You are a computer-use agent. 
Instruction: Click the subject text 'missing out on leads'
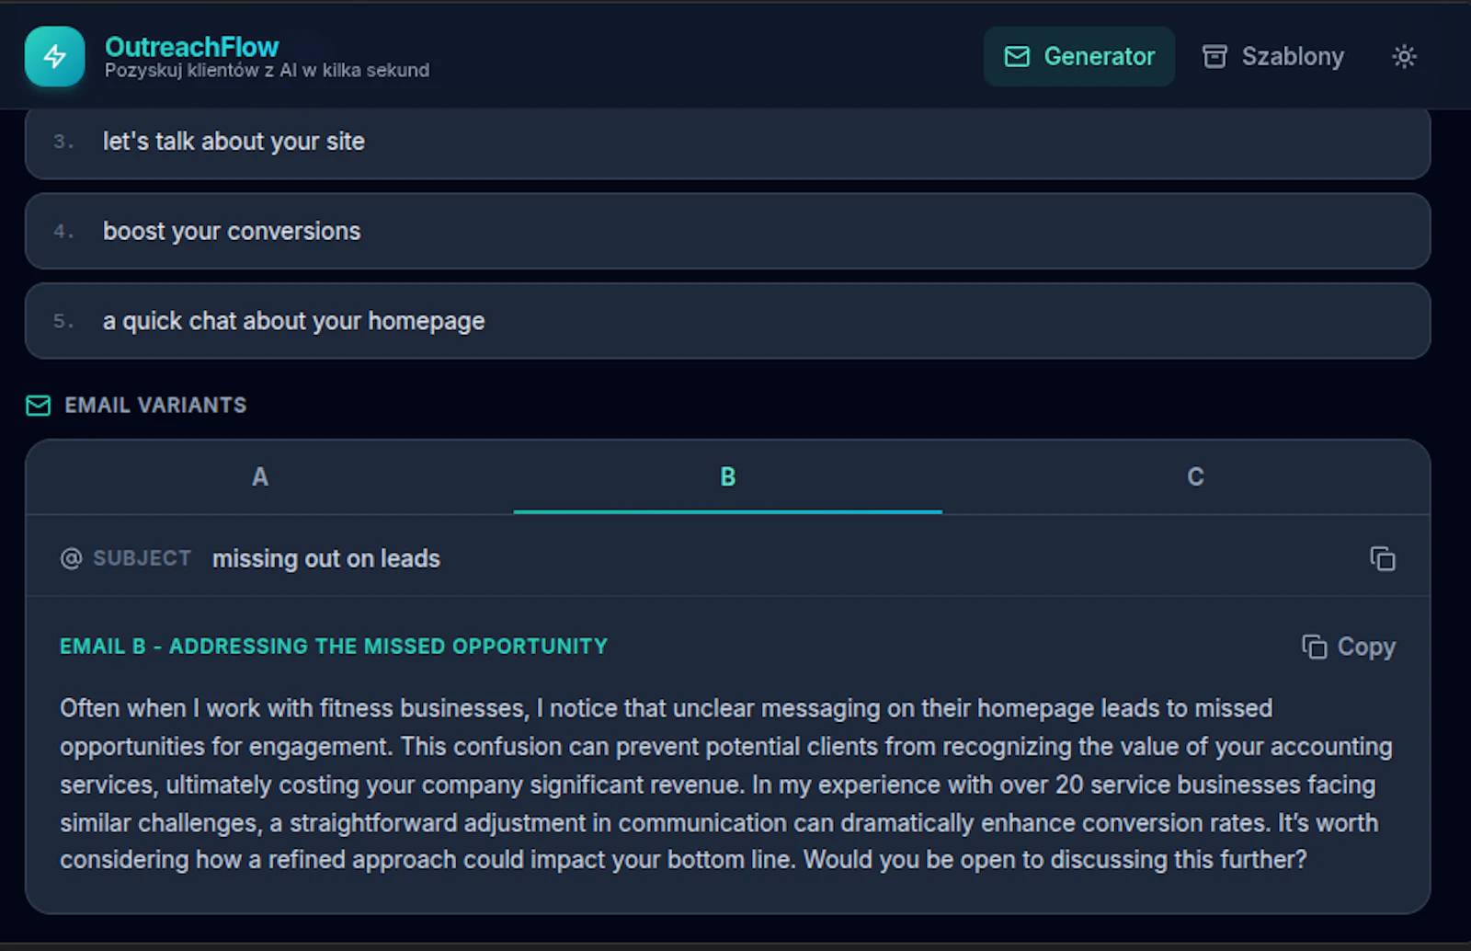pos(325,558)
